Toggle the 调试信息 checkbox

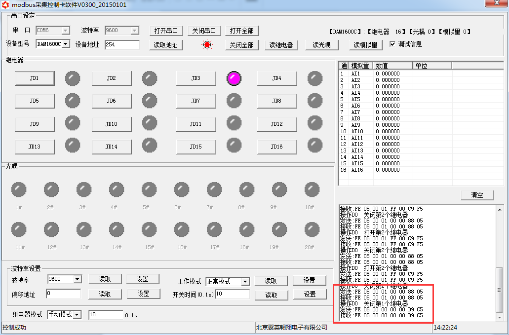point(392,44)
